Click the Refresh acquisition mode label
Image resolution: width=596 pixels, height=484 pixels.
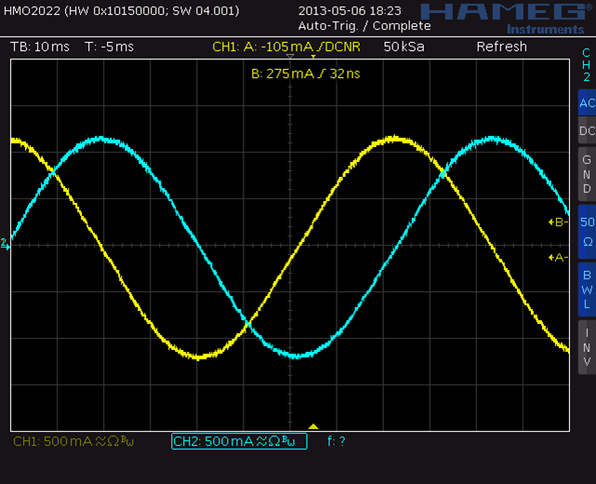(501, 47)
